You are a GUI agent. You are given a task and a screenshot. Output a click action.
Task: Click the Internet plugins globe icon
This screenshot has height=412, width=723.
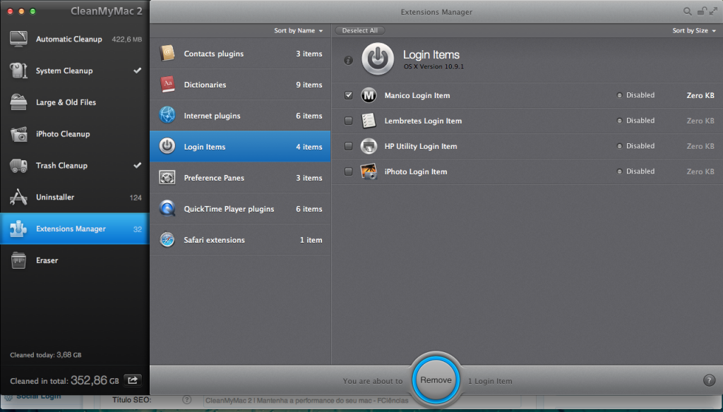coord(167,115)
